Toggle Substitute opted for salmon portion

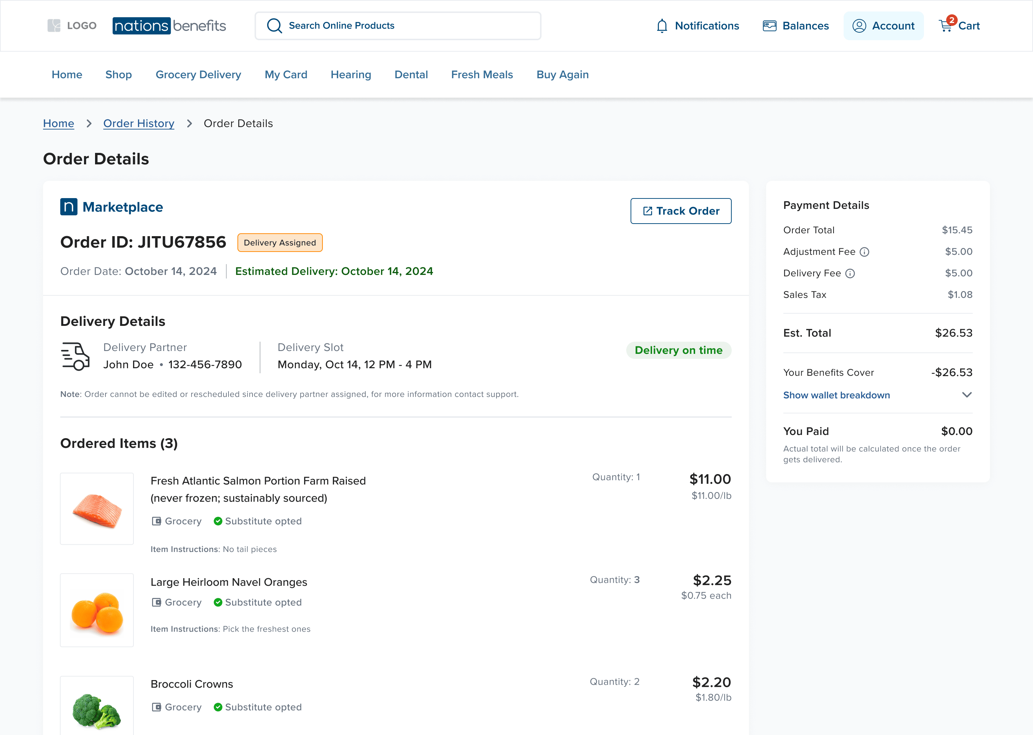(218, 521)
